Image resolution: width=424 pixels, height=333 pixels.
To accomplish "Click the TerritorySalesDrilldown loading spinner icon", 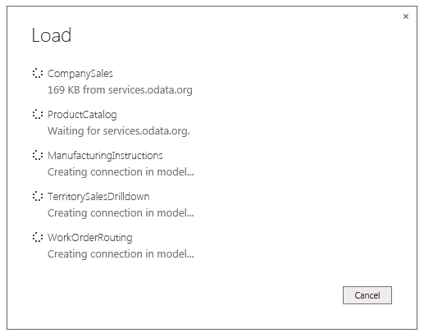I will [x=38, y=196].
